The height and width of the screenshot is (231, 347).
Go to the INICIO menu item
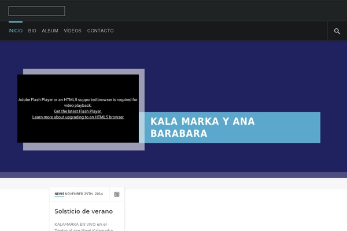(x=16, y=31)
